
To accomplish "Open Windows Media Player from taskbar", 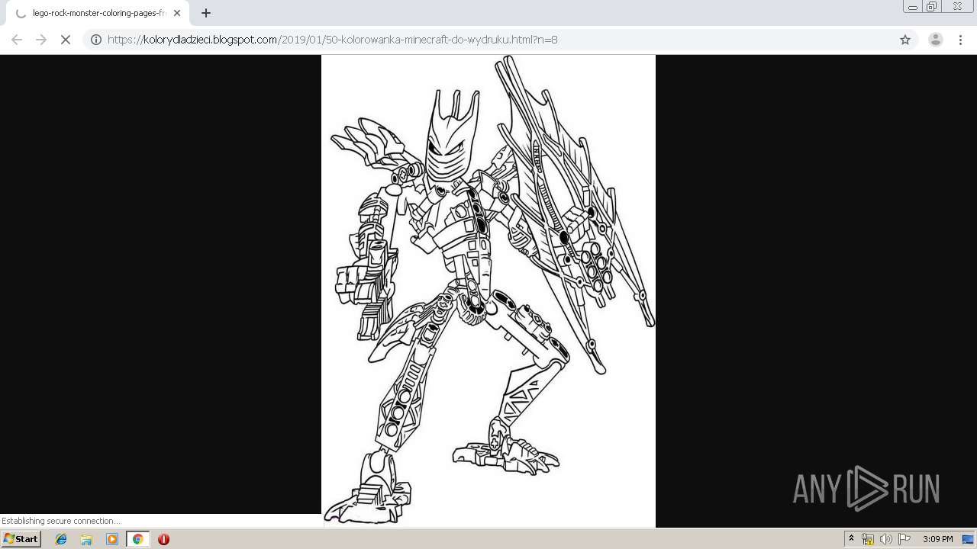I will (x=112, y=539).
